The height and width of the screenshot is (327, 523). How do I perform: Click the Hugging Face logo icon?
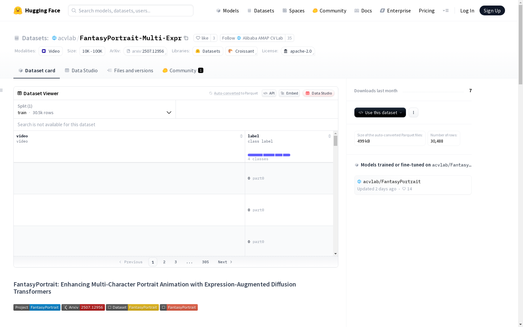[18, 10]
